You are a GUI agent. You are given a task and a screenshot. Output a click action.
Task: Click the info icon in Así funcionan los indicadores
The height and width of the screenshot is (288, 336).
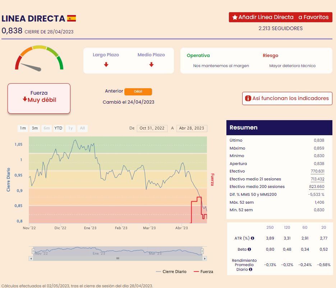pos(248,98)
